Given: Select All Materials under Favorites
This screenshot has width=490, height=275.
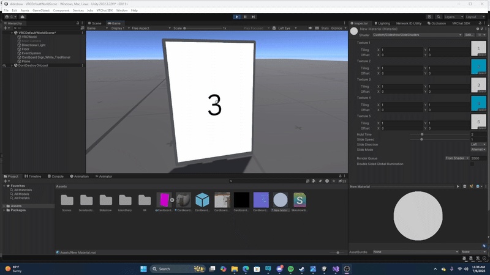Looking at the screenshot, I should coord(23,190).
